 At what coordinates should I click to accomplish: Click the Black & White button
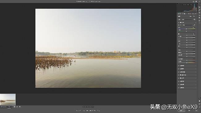click(x=194, y=16)
